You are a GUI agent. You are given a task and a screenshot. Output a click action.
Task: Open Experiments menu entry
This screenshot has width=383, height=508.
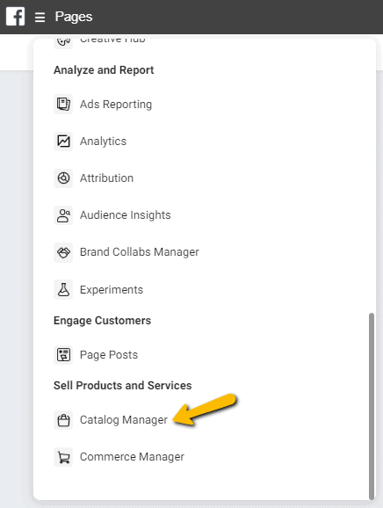(x=112, y=290)
